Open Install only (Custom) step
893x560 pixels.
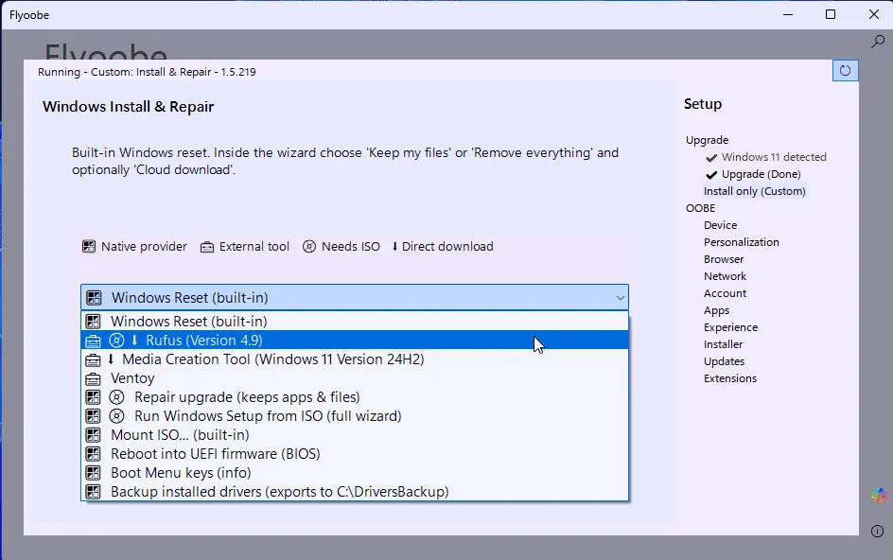tap(754, 191)
